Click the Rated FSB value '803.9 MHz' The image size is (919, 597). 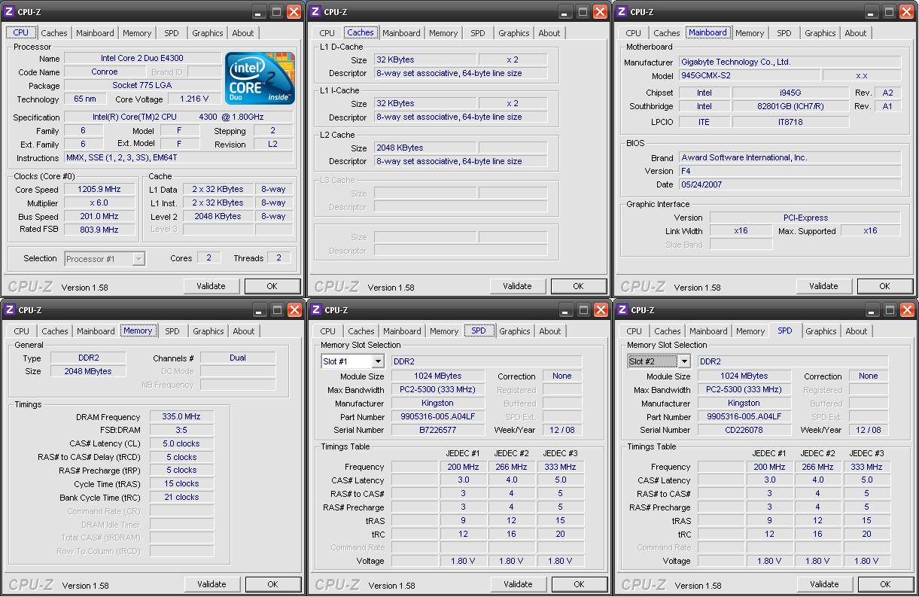(99, 230)
